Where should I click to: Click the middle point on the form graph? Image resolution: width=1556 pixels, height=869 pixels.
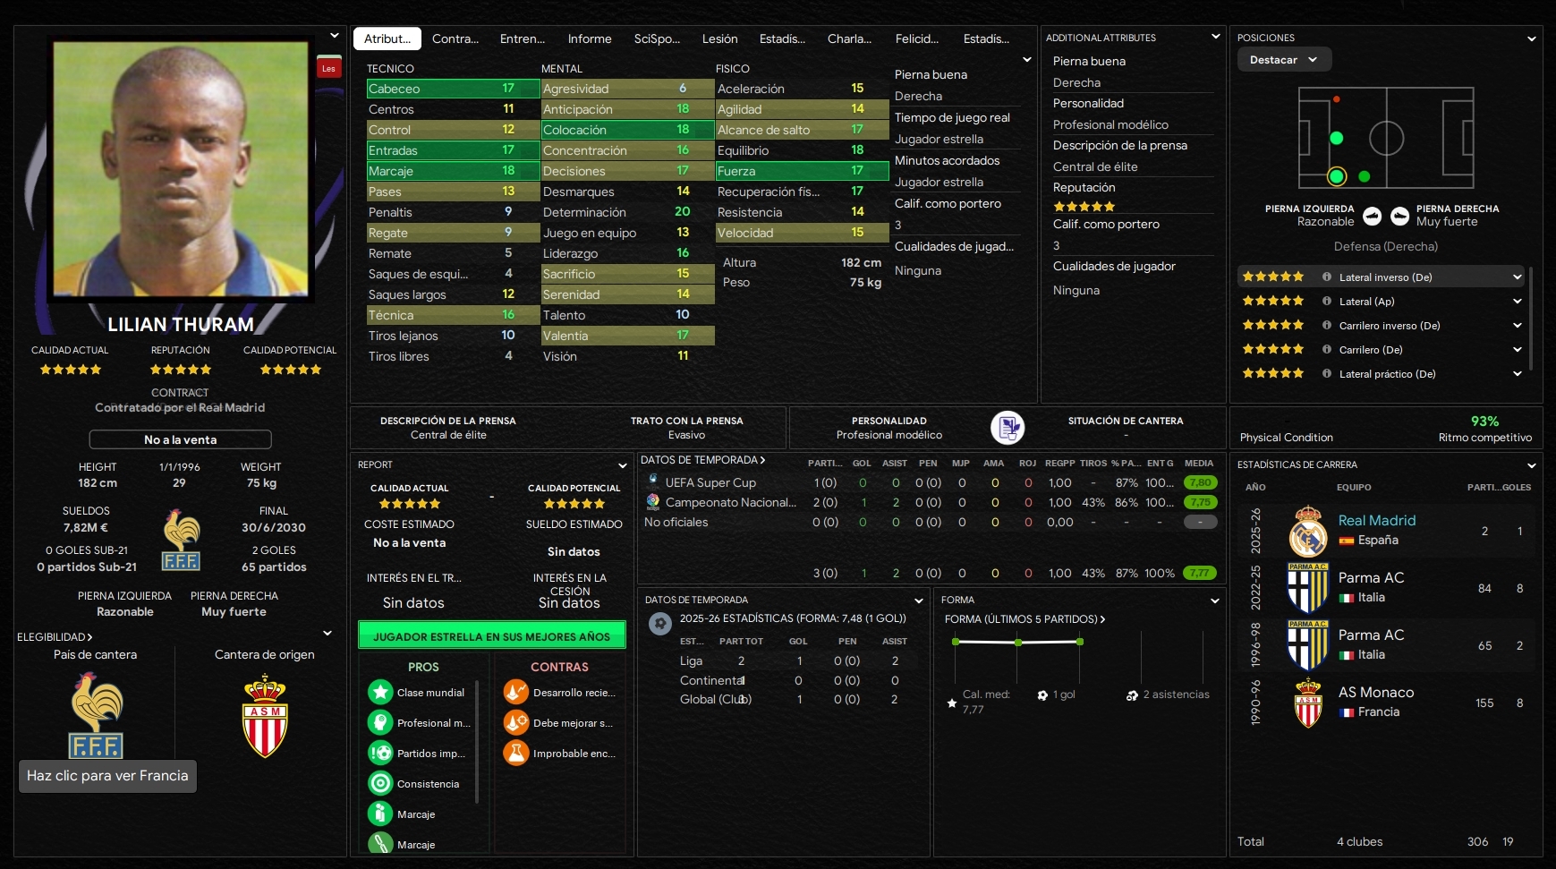click(1018, 642)
